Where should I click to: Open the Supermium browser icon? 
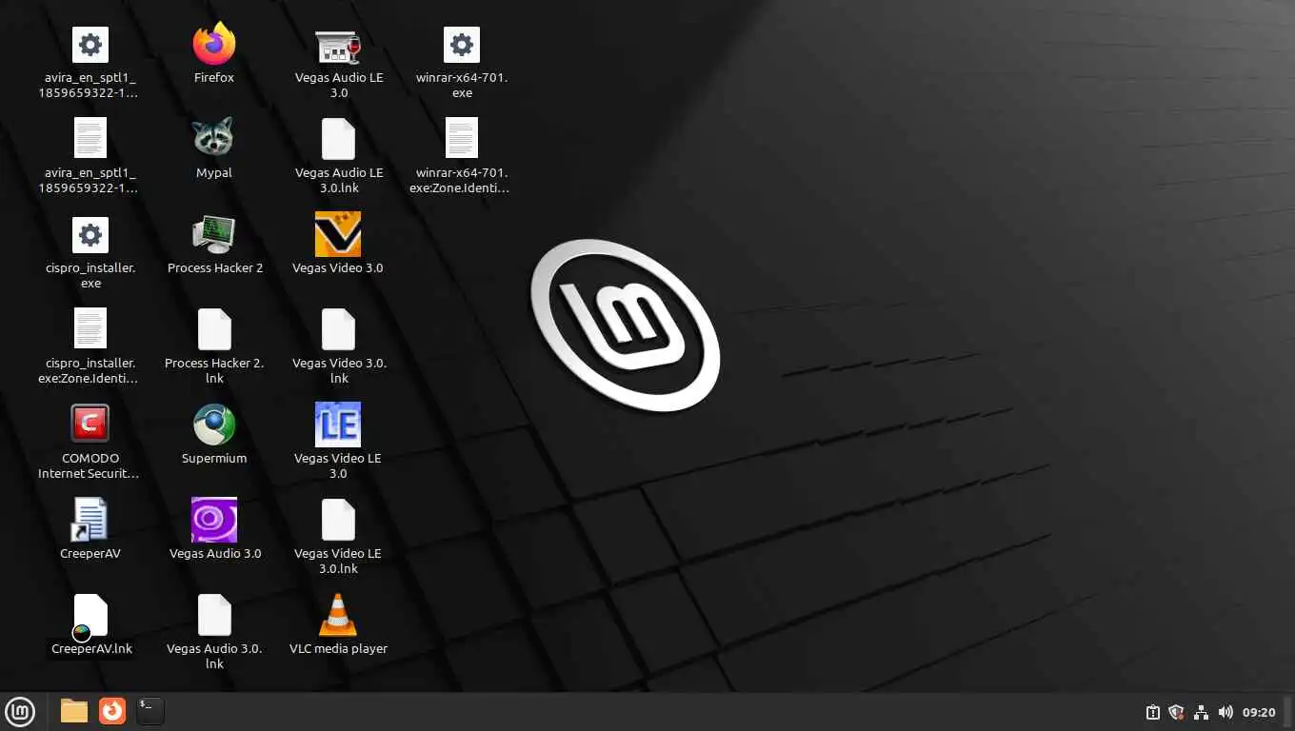coord(214,425)
